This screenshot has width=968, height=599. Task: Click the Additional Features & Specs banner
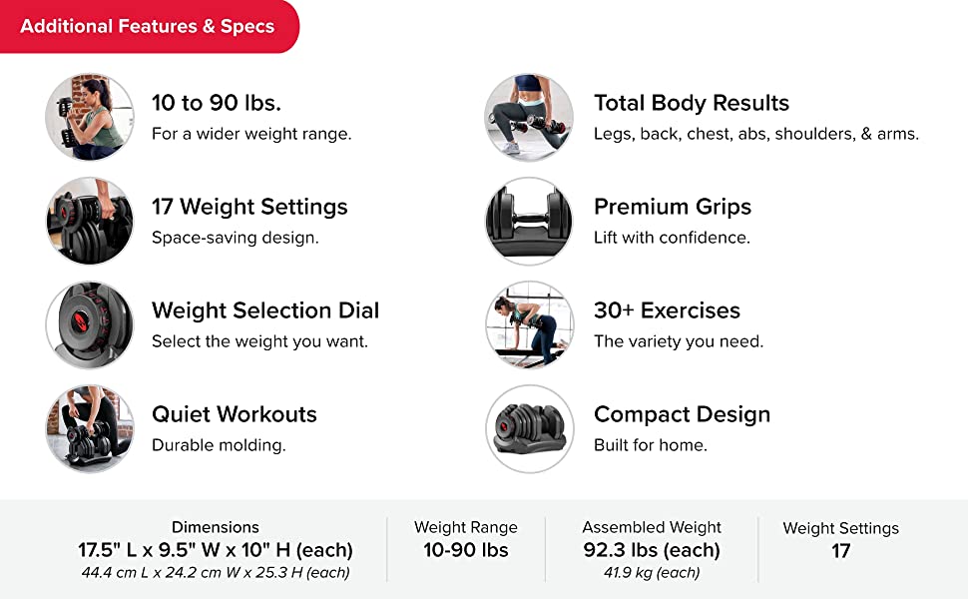coord(148,27)
